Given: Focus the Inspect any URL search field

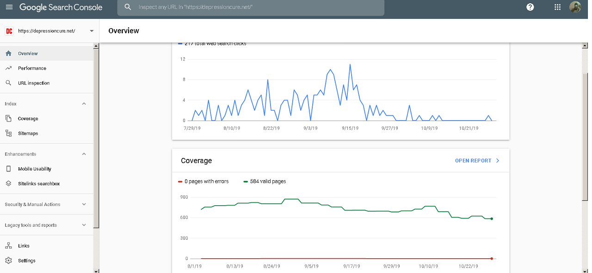Looking at the screenshot, I should pos(250,7).
